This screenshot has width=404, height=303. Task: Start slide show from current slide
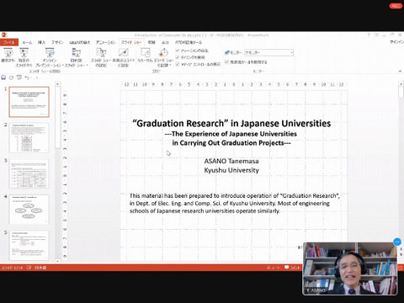point(24,57)
